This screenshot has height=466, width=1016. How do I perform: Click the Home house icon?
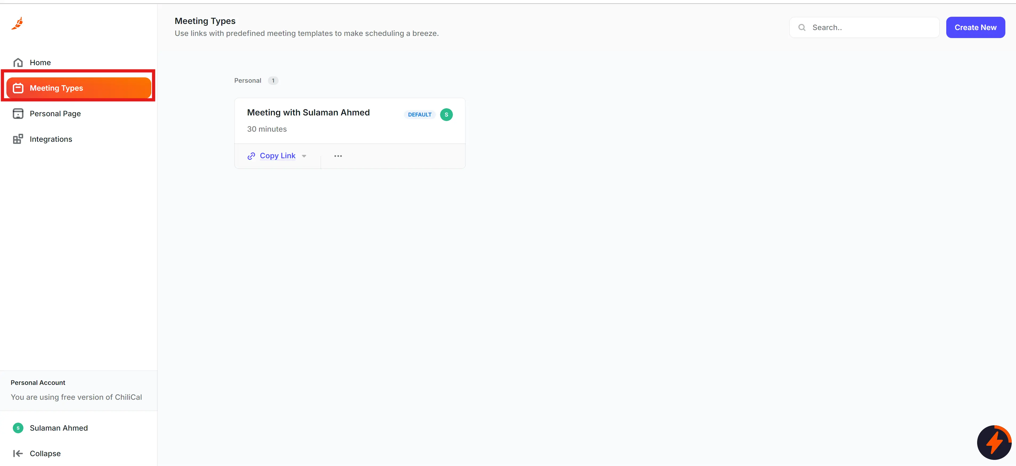click(18, 63)
